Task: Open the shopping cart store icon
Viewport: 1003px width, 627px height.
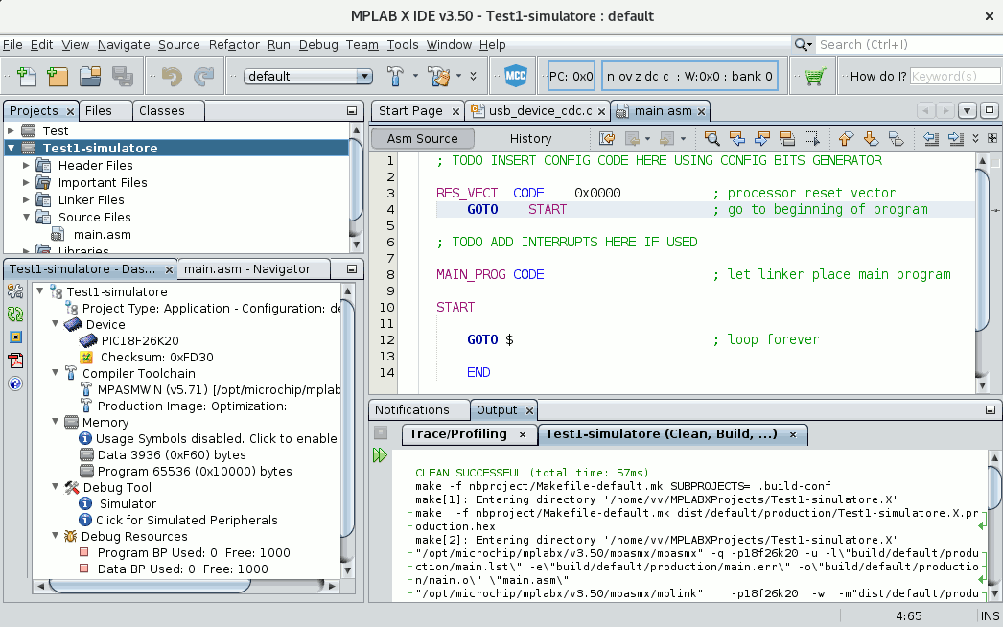Action: (x=814, y=76)
